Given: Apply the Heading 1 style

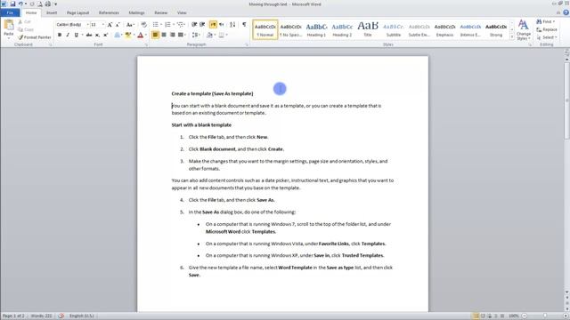Looking at the screenshot, I should coord(316,29).
